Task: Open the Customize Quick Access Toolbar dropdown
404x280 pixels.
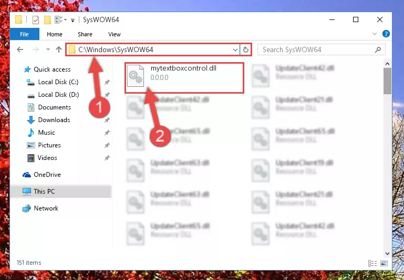Action: (73, 20)
